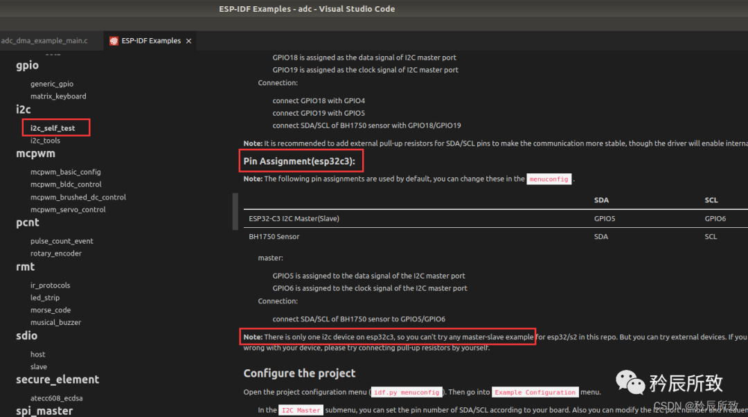The image size is (748, 417).
Task: Select the ESP-IDF Examples tab
Action: 150,41
